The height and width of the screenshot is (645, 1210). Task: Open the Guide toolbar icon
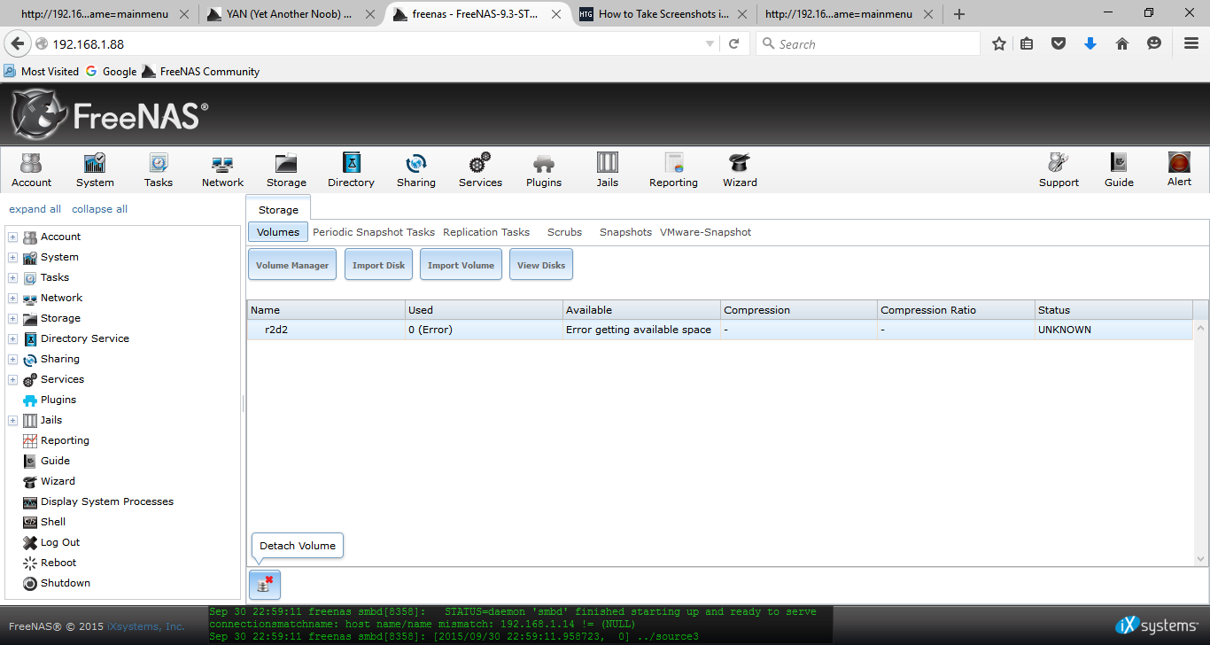(x=1119, y=169)
